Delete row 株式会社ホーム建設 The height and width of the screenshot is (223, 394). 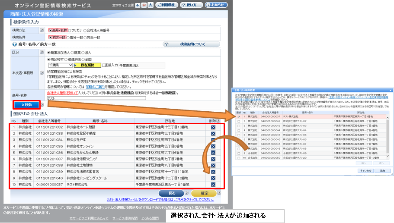pyautogui.click(x=213, y=127)
